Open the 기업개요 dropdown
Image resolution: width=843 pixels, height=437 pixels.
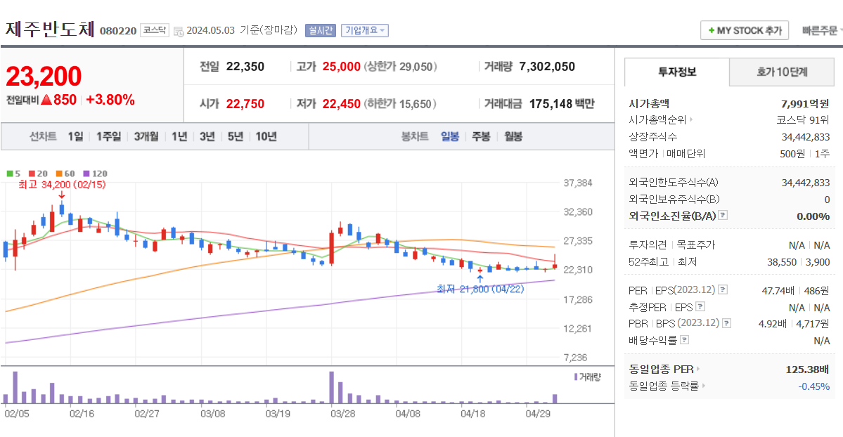point(364,31)
